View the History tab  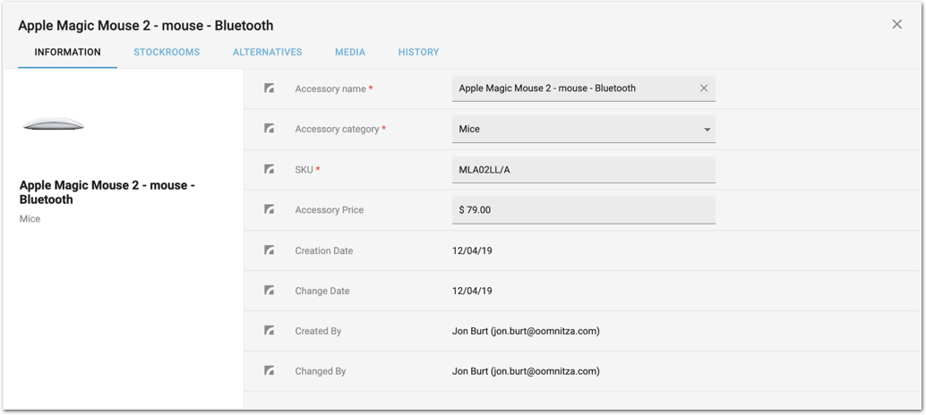[x=418, y=52]
